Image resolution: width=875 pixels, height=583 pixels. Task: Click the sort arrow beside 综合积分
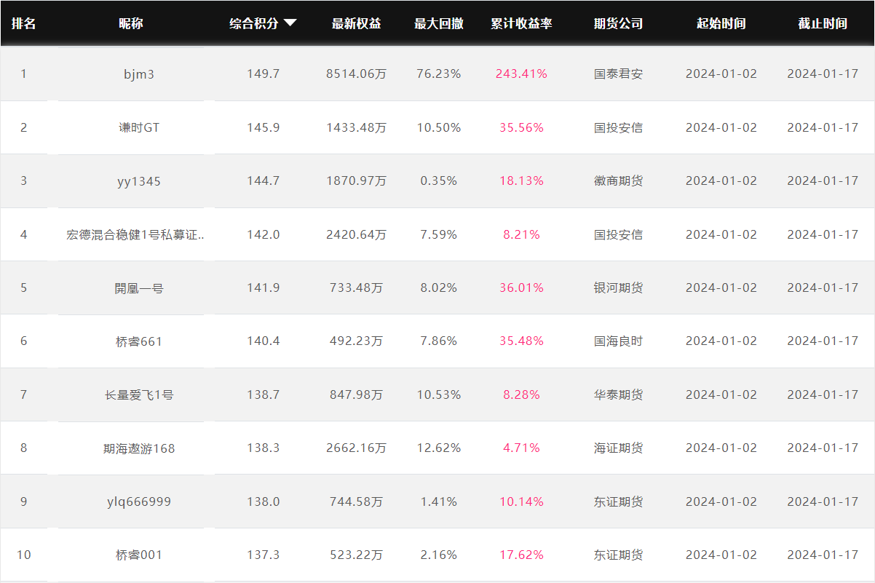(290, 23)
